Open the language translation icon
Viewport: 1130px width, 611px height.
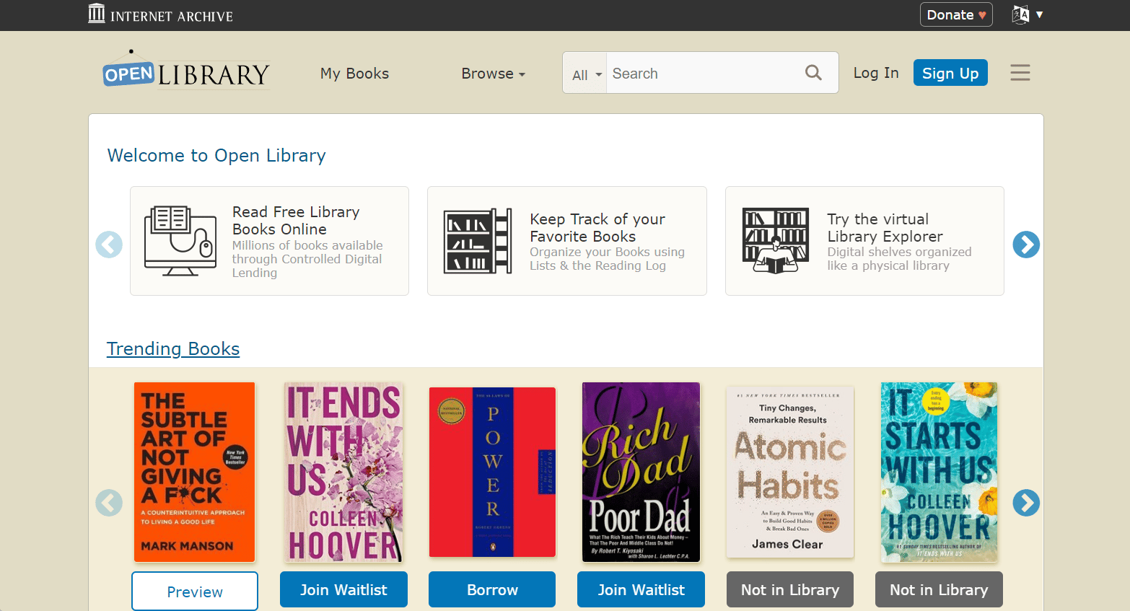click(1020, 14)
